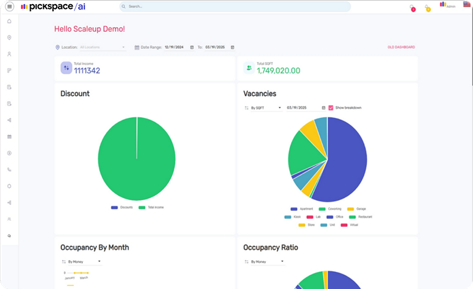The width and height of the screenshot is (473, 289).
Task: Open notifications bell with yellow badge
Action: 427,8
